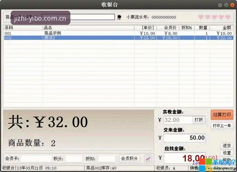Click the 金额 column header
The width and height of the screenshot is (237, 172).
click(221, 28)
